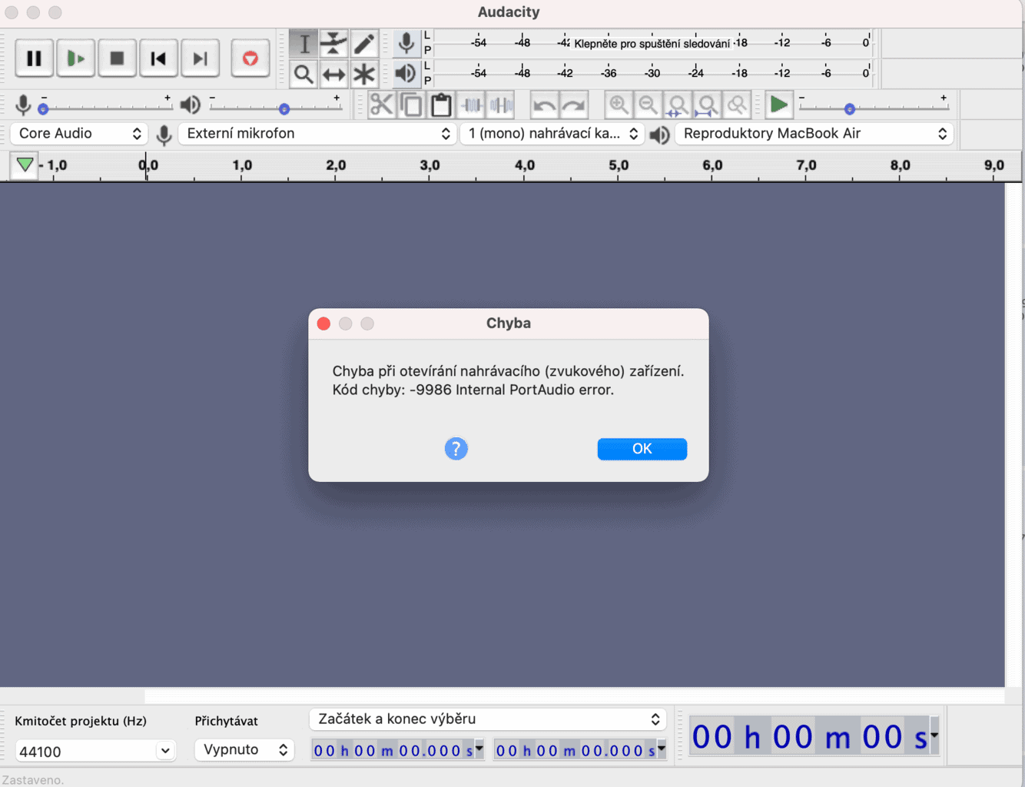Image resolution: width=1025 pixels, height=787 pixels.
Task: Skip to start of project
Action: pos(158,58)
